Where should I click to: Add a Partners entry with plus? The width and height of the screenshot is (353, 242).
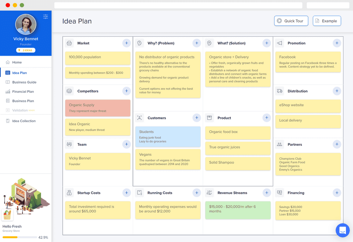(337, 144)
